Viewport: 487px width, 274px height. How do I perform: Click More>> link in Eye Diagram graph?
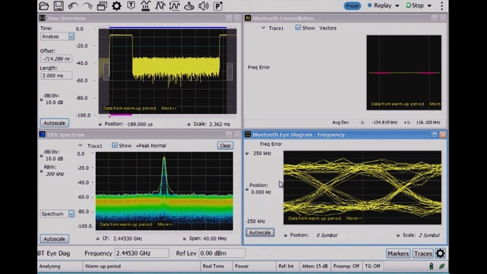click(x=354, y=218)
